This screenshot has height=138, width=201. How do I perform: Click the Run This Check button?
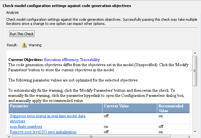pyautogui.click(x=22, y=34)
